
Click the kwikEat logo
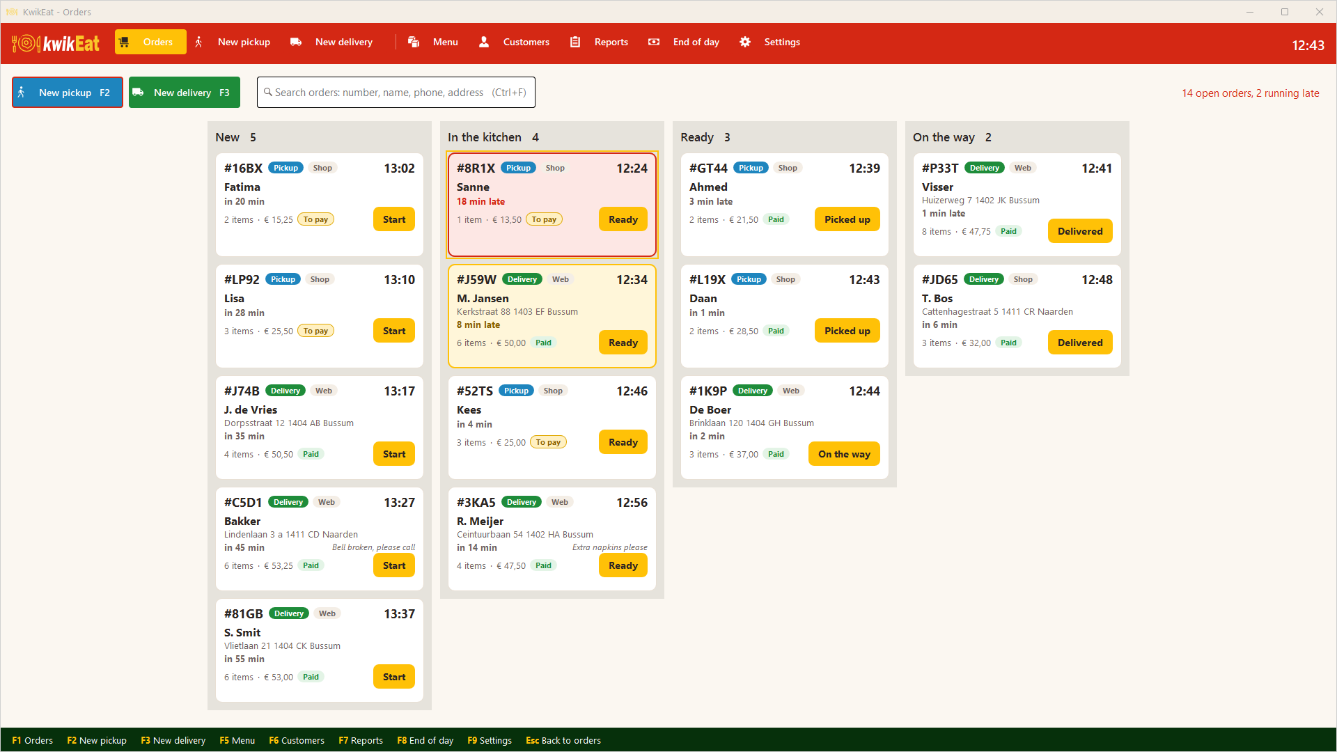[x=56, y=43]
